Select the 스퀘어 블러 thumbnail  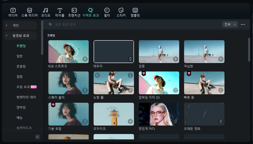68,83
